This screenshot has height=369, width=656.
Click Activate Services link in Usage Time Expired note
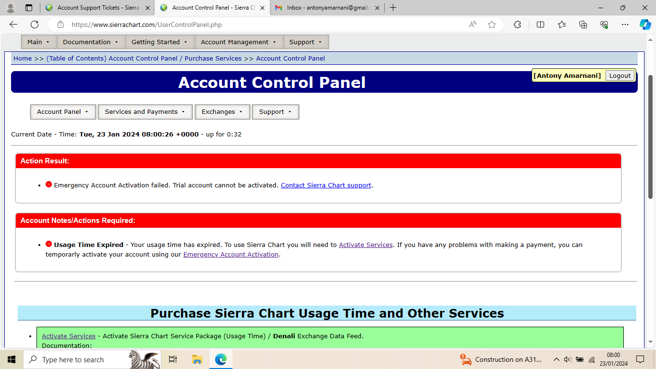point(366,245)
